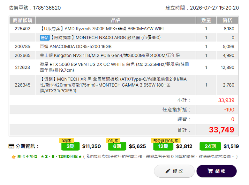249x185 pixels.
Task: Click the pointing hand icon before 刷卡不加價
Action: point(14,157)
